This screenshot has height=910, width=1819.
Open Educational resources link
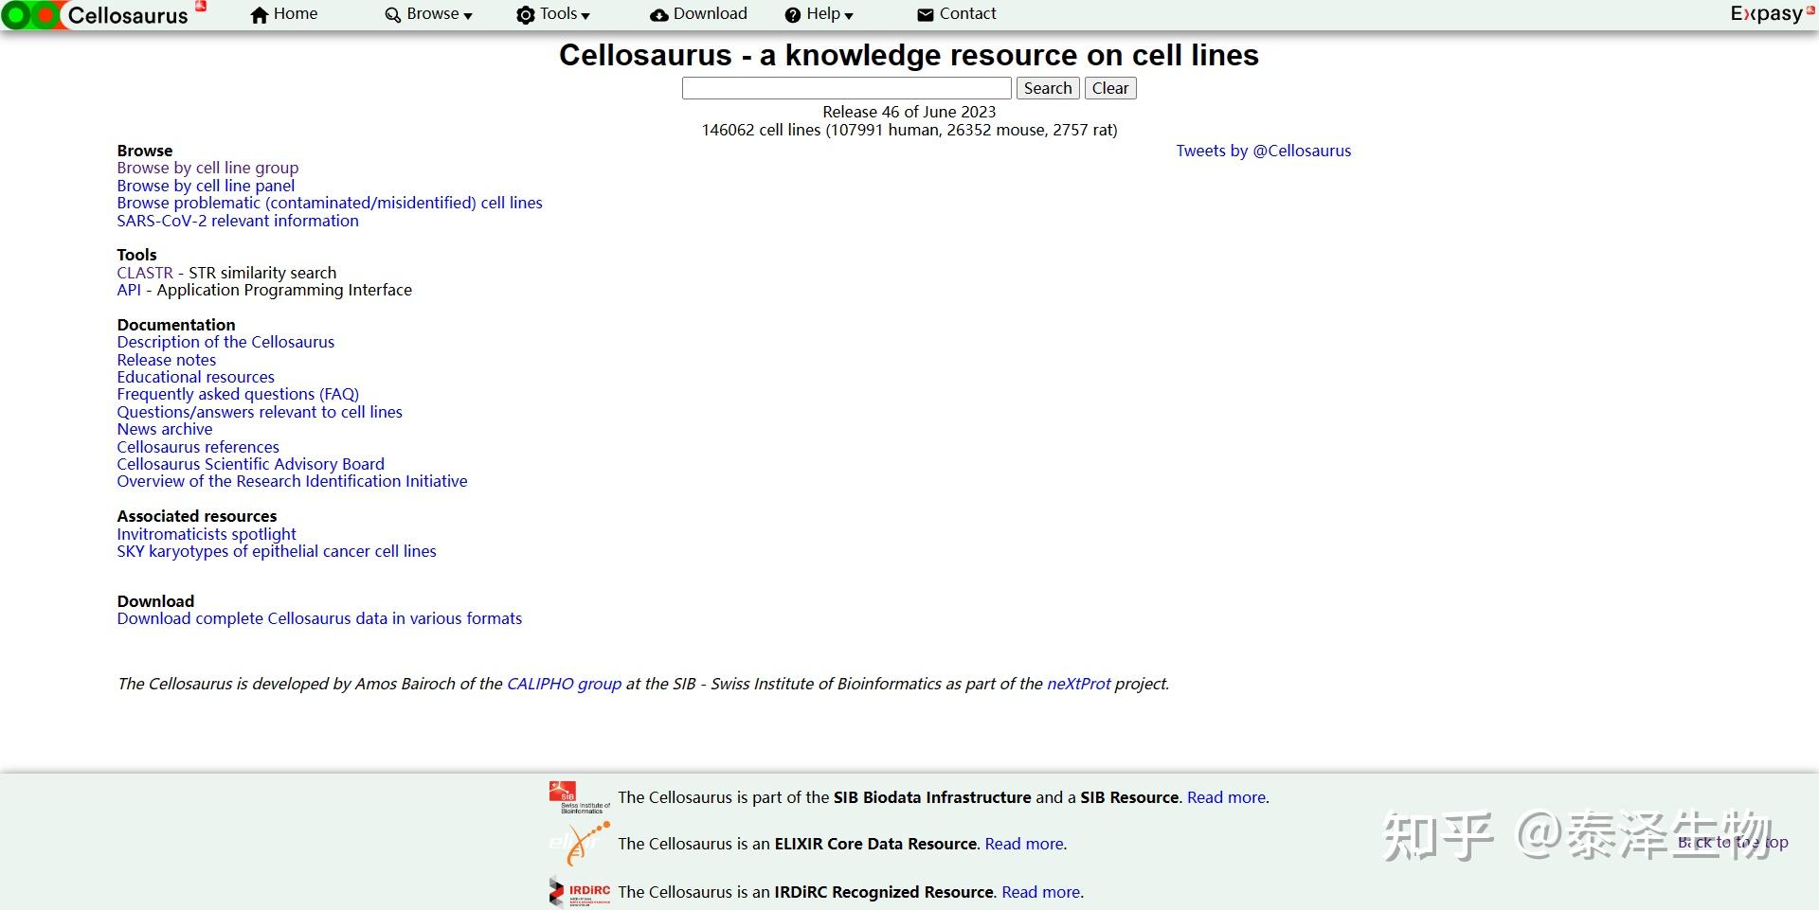click(x=196, y=377)
